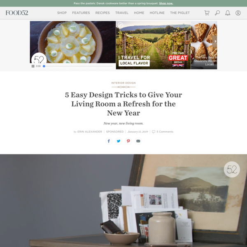247x247 pixels.
Task: Open the shopping cart icon
Action: coord(207,13)
